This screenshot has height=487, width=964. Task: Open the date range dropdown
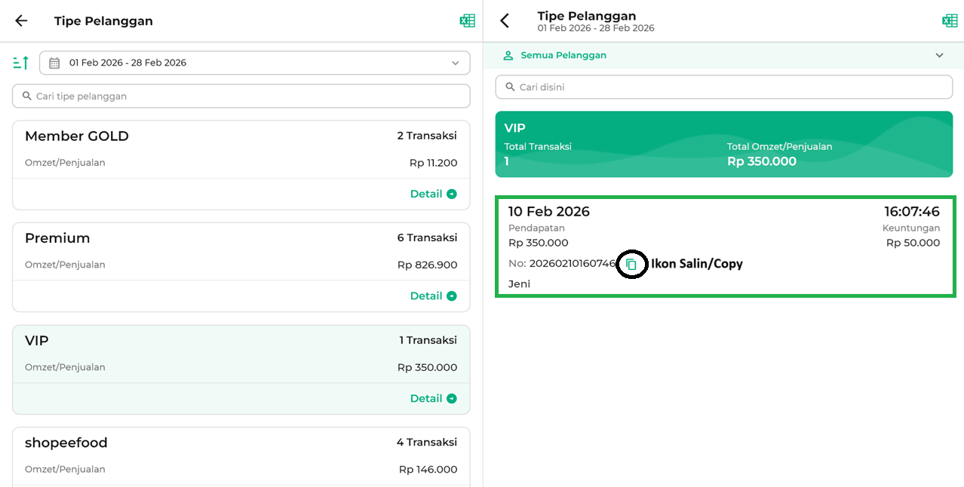pos(455,63)
